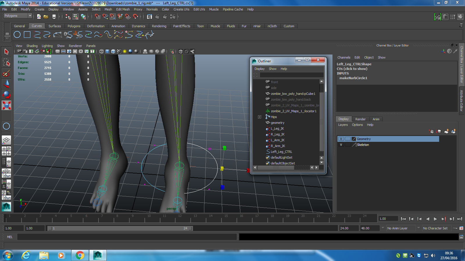This screenshot has height=261, width=465.
Task: Activate the Lasso select tool
Action: pyautogui.click(x=6, y=63)
